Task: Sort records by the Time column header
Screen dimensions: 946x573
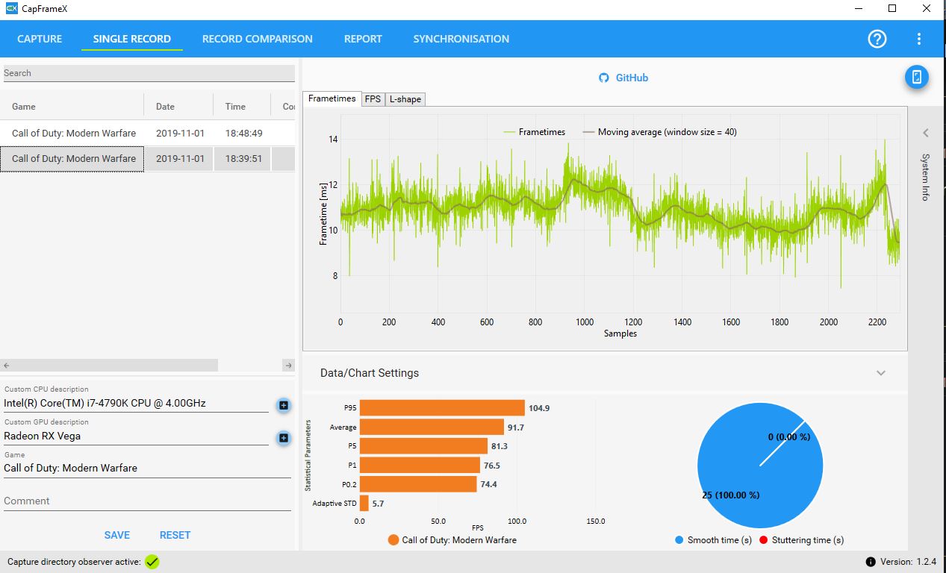Action: pyautogui.click(x=243, y=107)
